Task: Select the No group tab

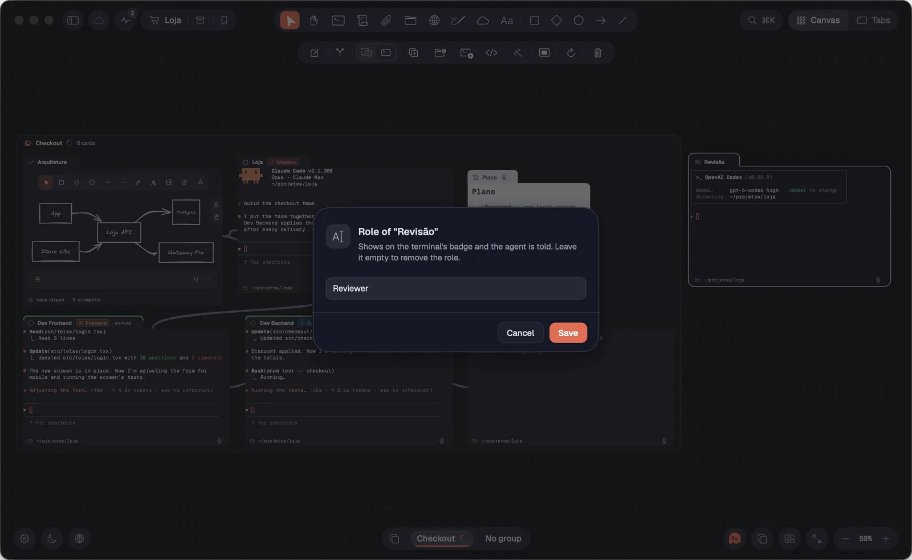Action: [x=503, y=538]
